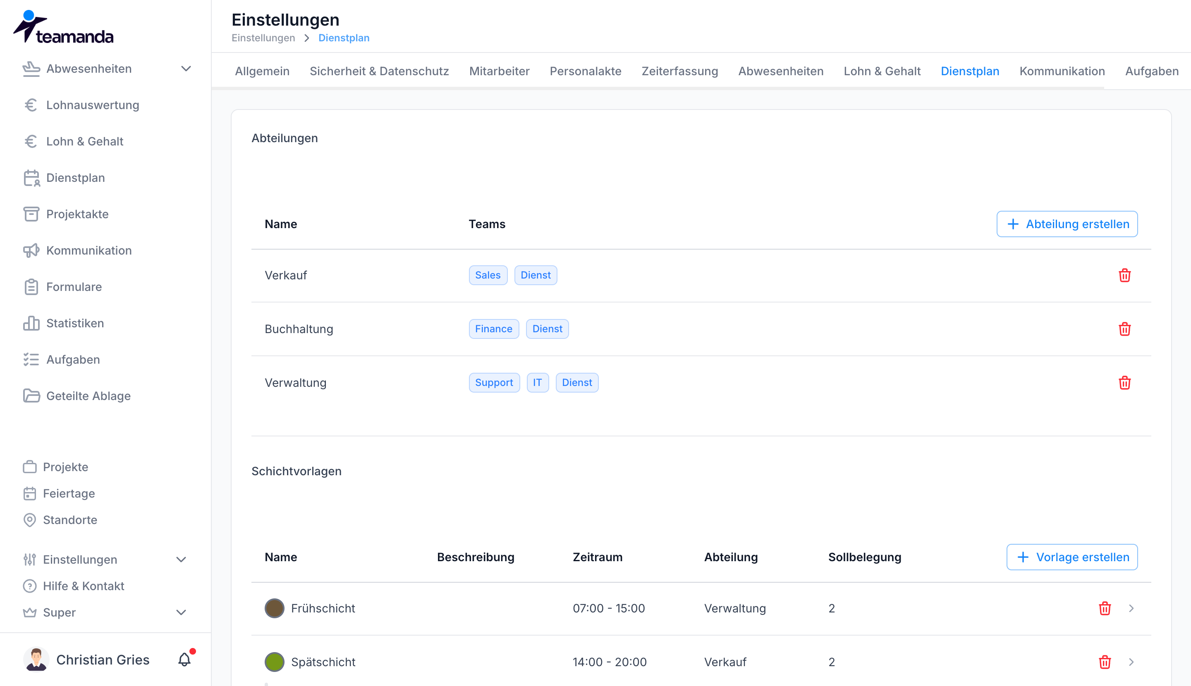Screen dimensions: 1191x686
Task: Switch to Sicherheit & Datenschutz tab
Action: (x=379, y=71)
